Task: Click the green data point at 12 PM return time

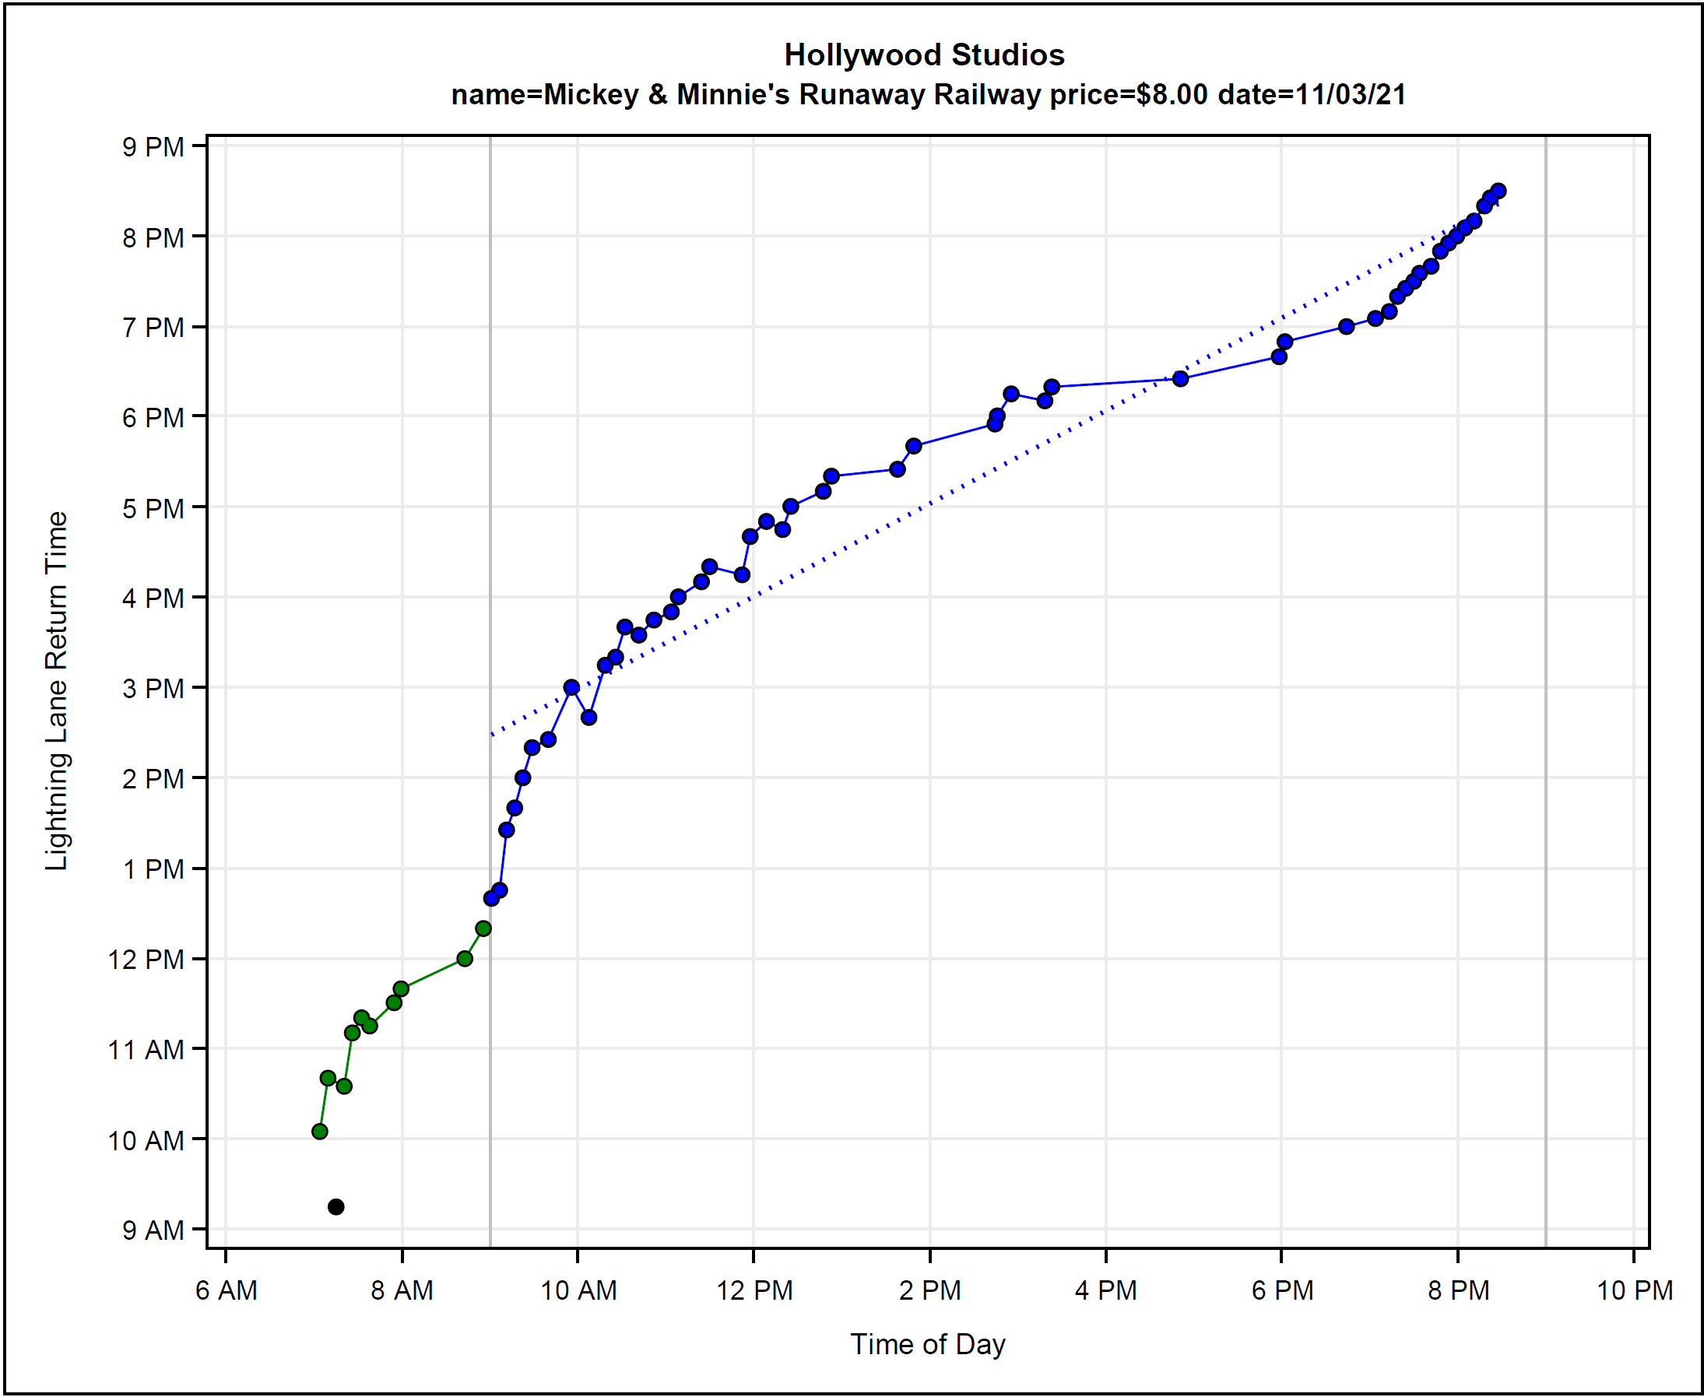Action: coord(465,958)
